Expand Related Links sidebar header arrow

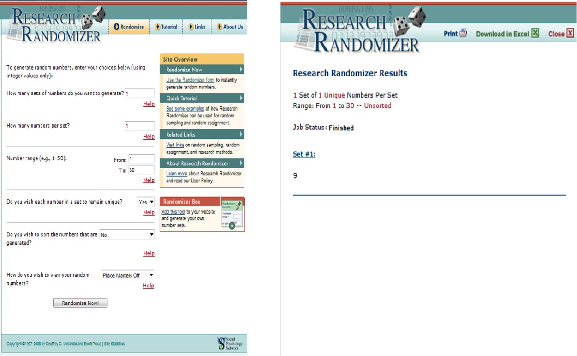coord(241,134)
